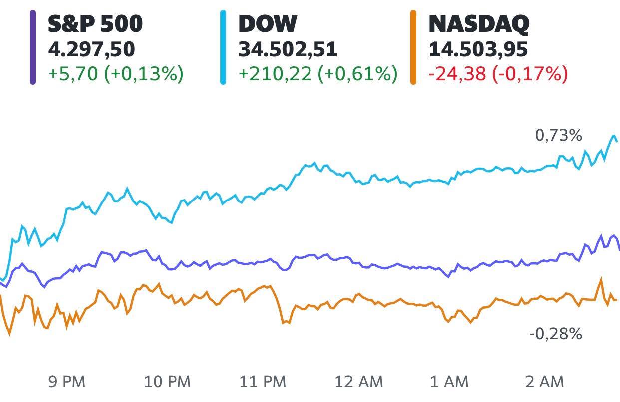The width and height of the screenshot is (620, 402).
Task: Select the S&P 500 value 4.297,50
Action: pyautogui.click(x=92, y=49)
